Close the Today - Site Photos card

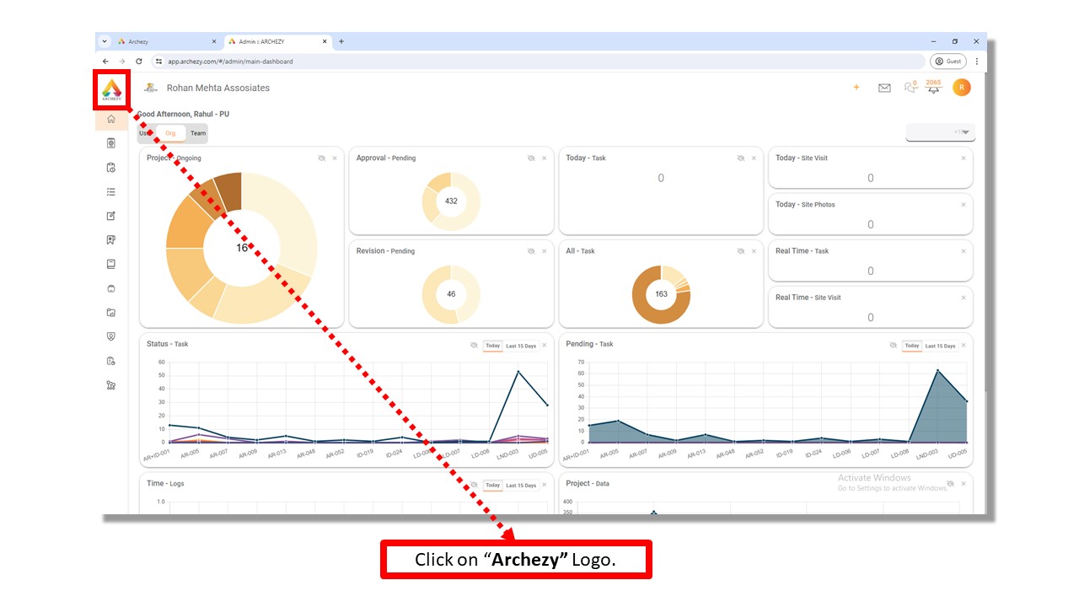[964, 205]
